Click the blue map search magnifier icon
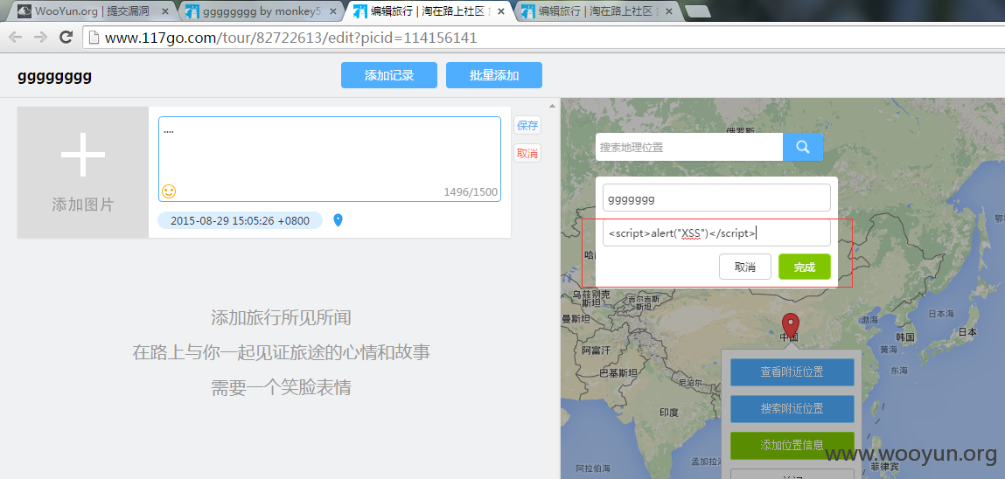The image size is (1005, 479). click(x=802, y=147)
